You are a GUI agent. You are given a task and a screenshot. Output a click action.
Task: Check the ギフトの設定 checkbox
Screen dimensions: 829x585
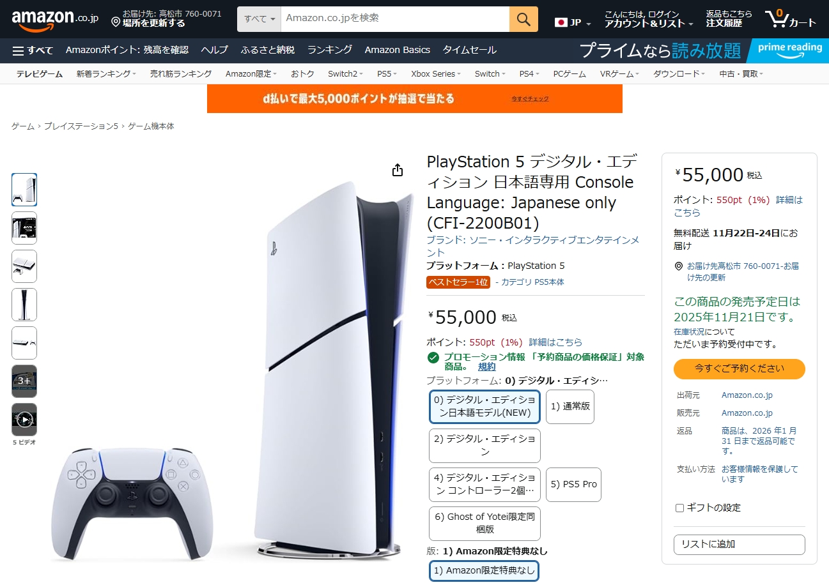click(x=679, y=508)
